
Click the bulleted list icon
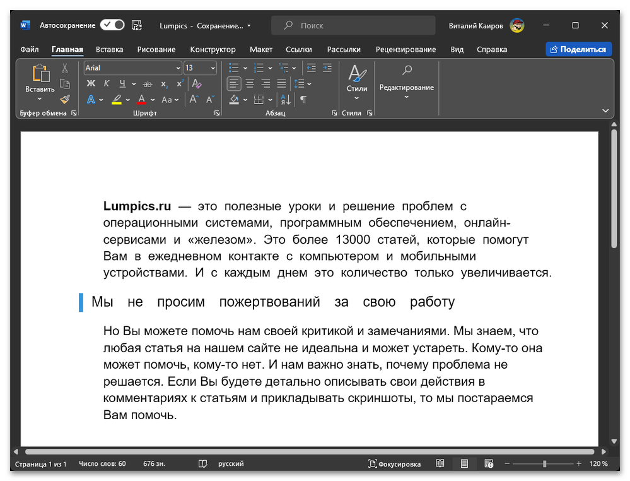234,68
